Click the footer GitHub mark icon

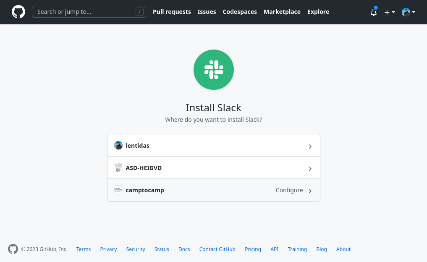(x=13, y=249)
